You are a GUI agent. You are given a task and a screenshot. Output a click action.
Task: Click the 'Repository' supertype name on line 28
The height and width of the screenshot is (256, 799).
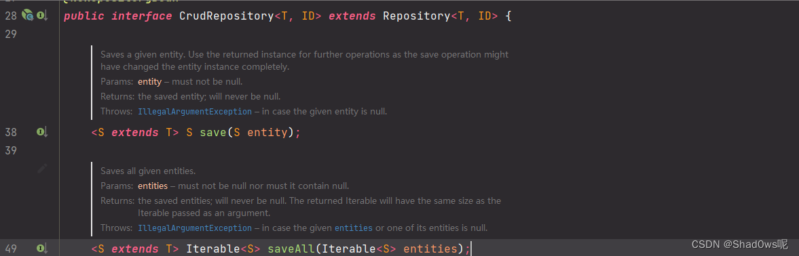point(416,16)
